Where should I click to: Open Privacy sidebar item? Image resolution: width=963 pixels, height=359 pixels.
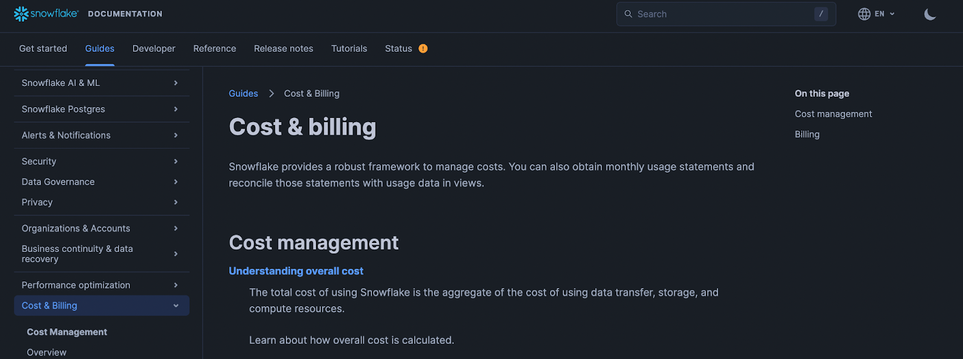coord(37,202)
